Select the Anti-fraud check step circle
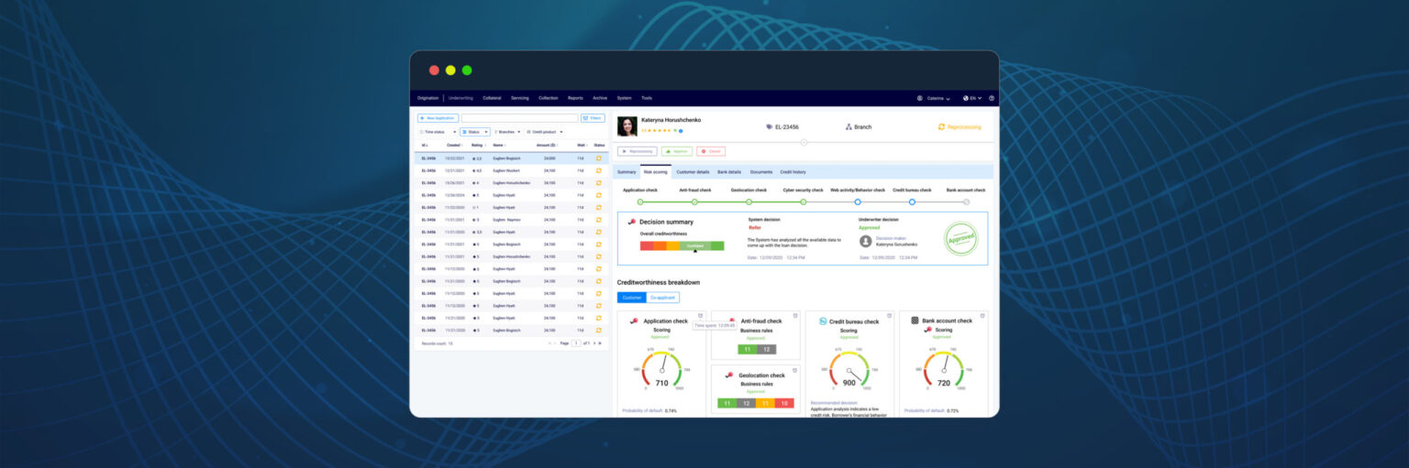The height and width of the screenshot is (468, 1409). 694,201
